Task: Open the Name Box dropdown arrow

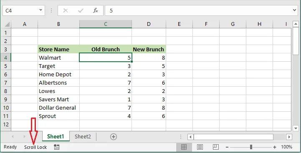Action: point(40,10)
